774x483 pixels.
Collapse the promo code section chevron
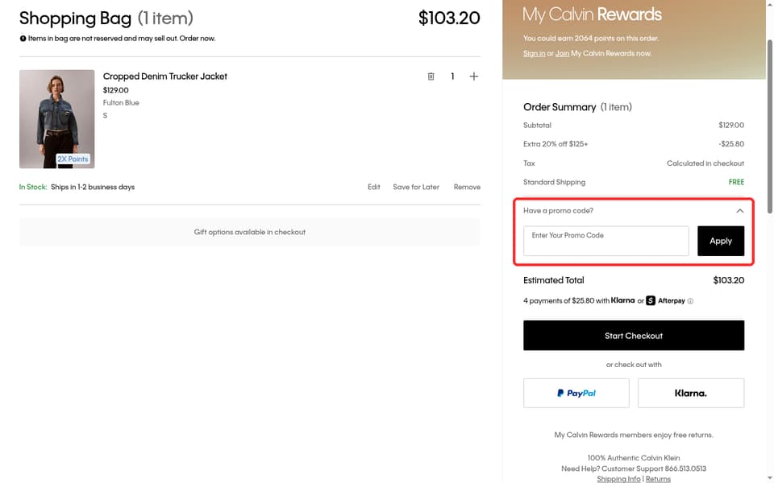(x=739, y=211)
